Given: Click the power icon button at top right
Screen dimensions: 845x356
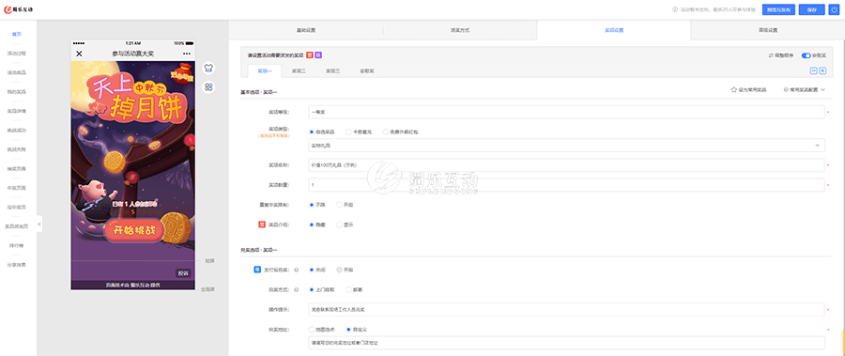Looking at the screenshot, I should [835, 9].
